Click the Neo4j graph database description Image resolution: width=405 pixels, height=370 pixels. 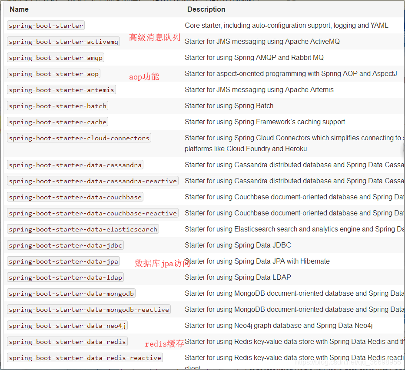[x=279, y=325]
